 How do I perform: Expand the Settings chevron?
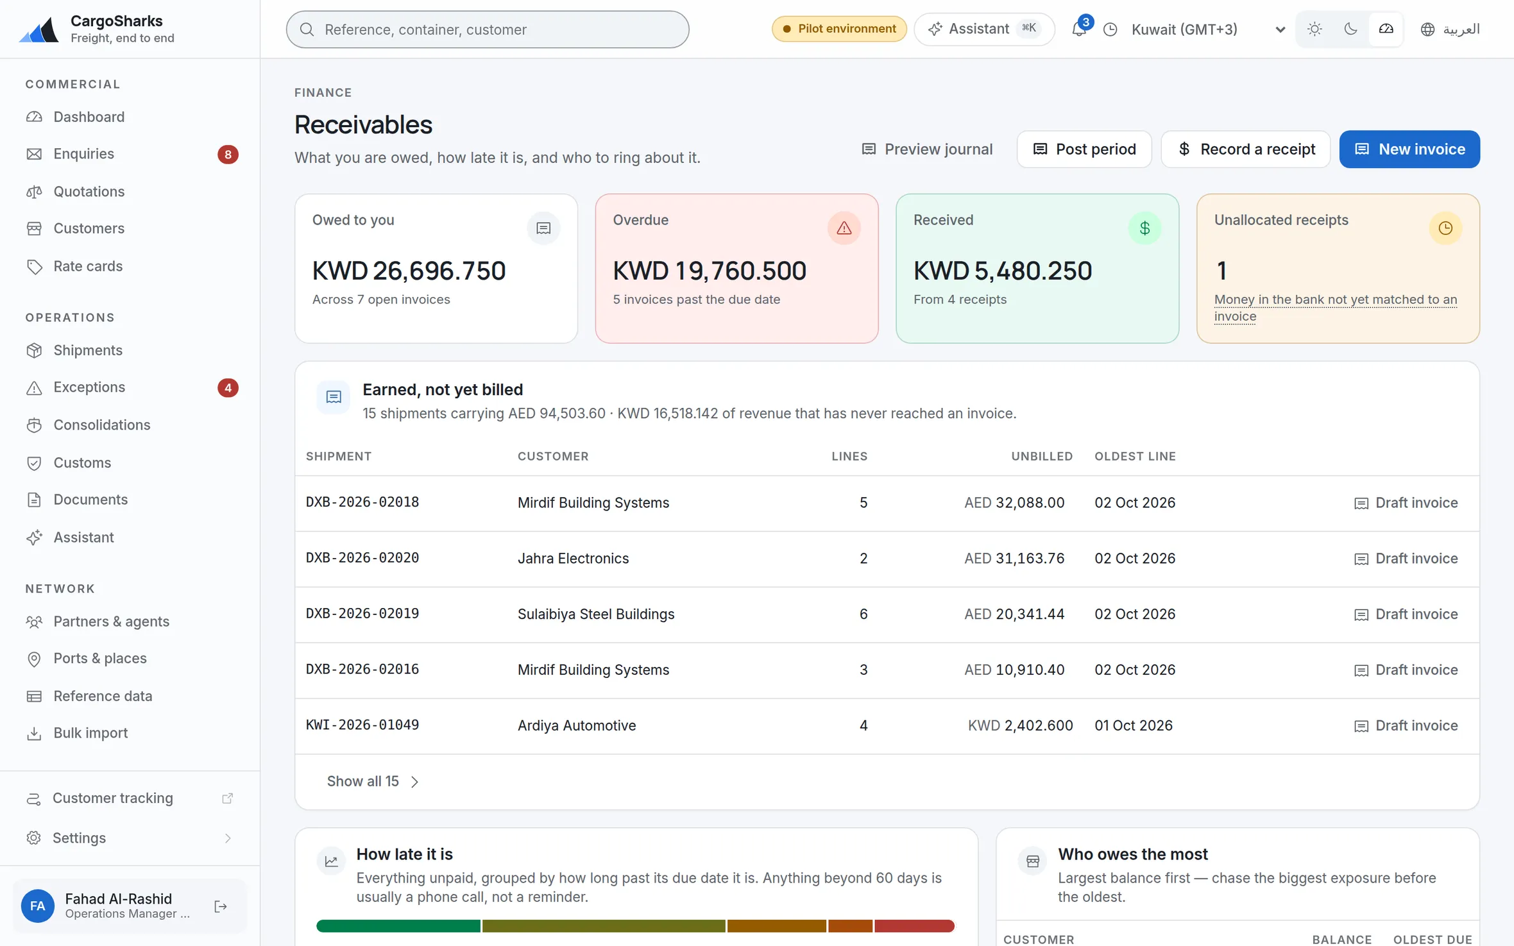coord(228,838)
